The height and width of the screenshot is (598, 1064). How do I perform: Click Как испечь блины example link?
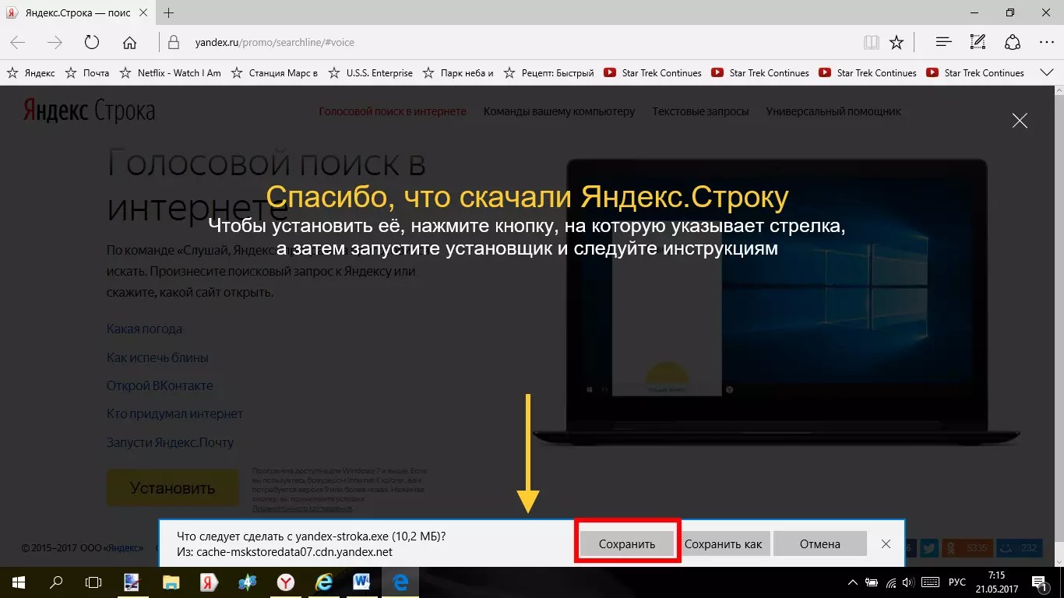(157, 357)
